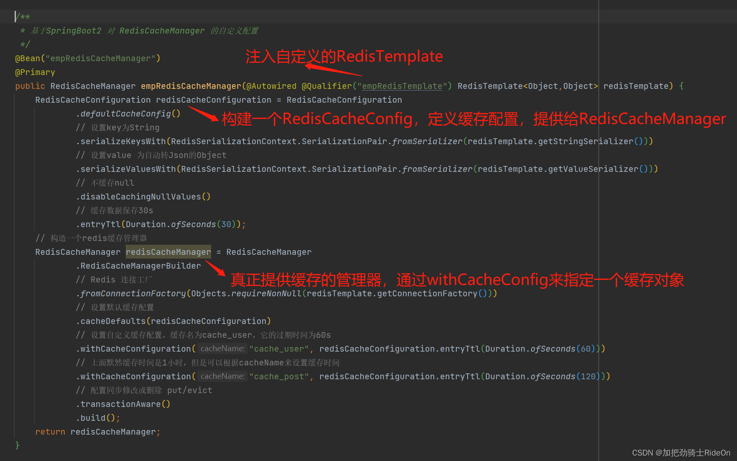This screenshot has width=737, height=461.
Task: Click the getConnectionFactory() call
Action: (432, 293)
